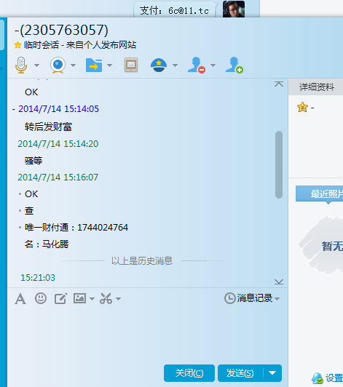The height and width of the screenshot is (387, 343).
Task: Click the contact title -(2305763057)
Action: pyautogui.click(x=61, y=30)
